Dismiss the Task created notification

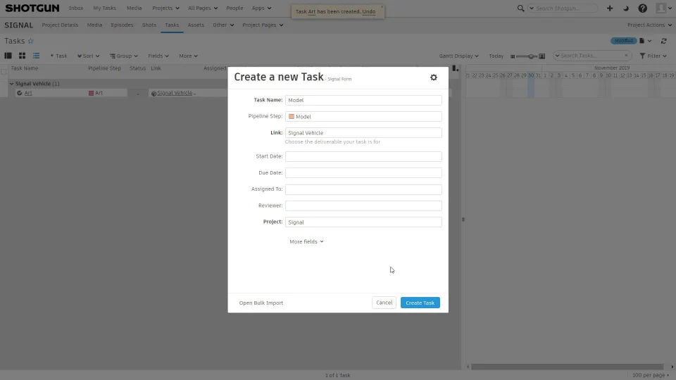(x=382, y=6)
